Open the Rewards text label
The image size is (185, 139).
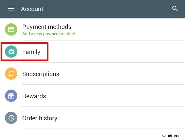click(x=34, y=96)
